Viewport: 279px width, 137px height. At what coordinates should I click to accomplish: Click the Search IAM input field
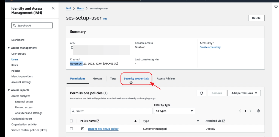coord(32,25)
